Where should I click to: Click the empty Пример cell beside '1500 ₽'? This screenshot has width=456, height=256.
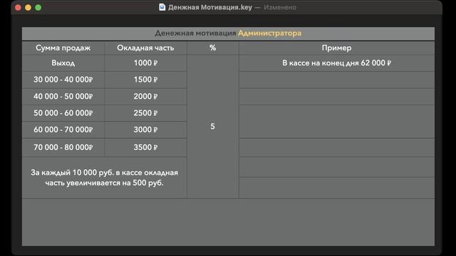pyautogui.click(x=336, y=80)
